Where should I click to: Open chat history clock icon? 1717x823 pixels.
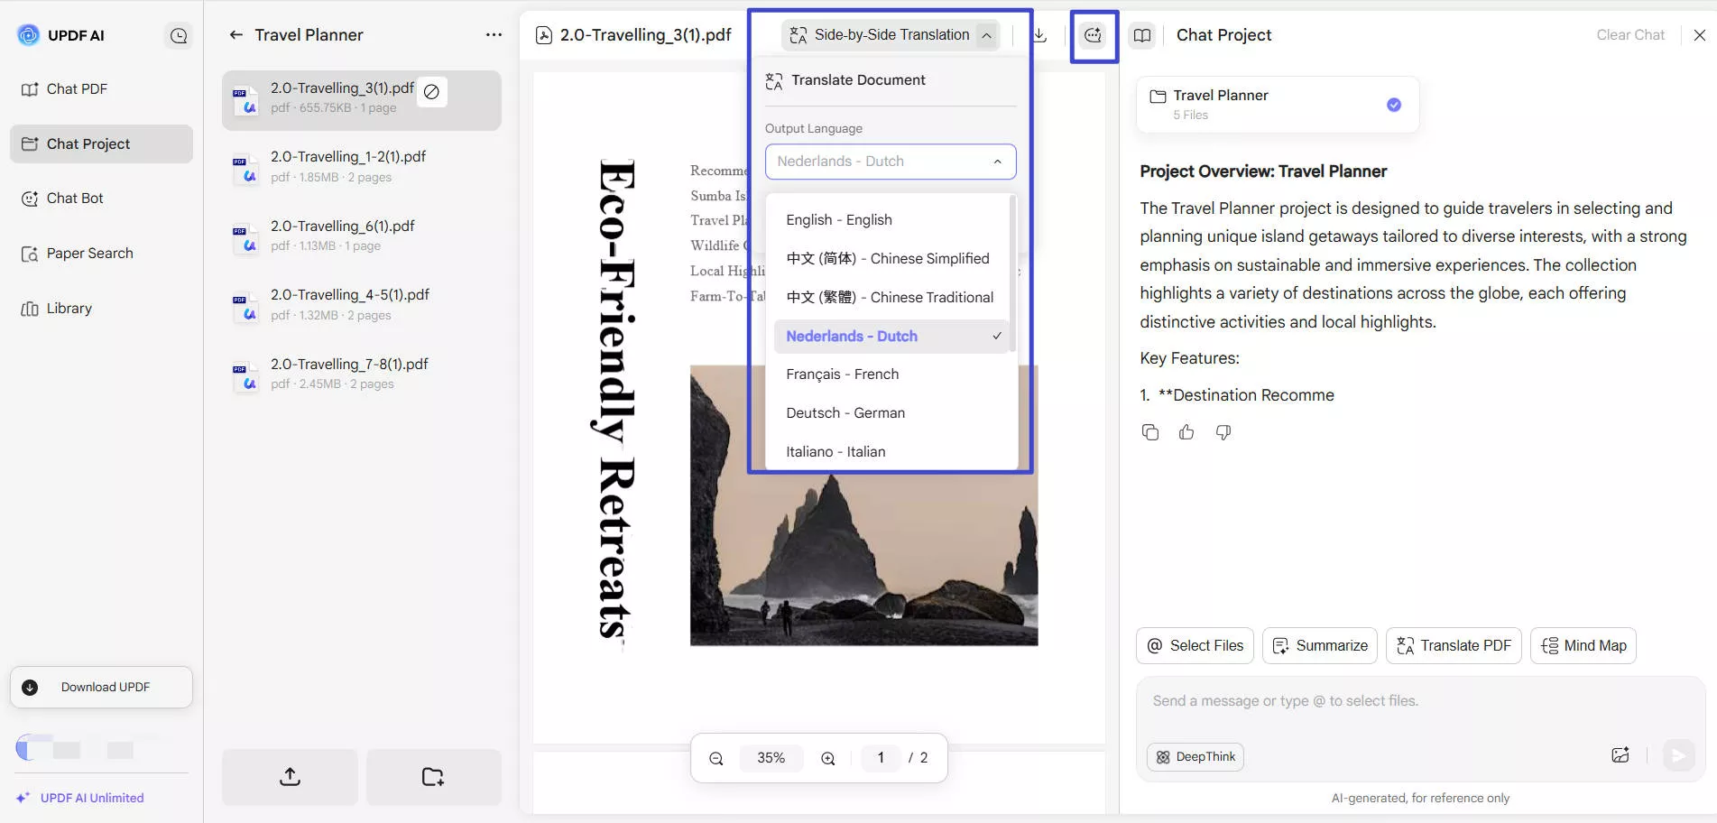(x=179, y=35)
